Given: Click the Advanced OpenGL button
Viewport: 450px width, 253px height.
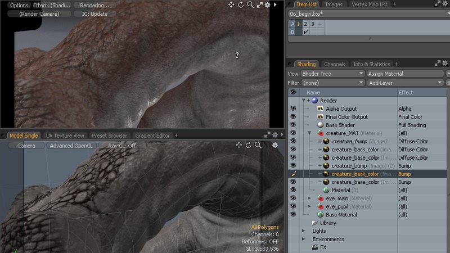Looking at the screenshot, I should pos(71,146).
